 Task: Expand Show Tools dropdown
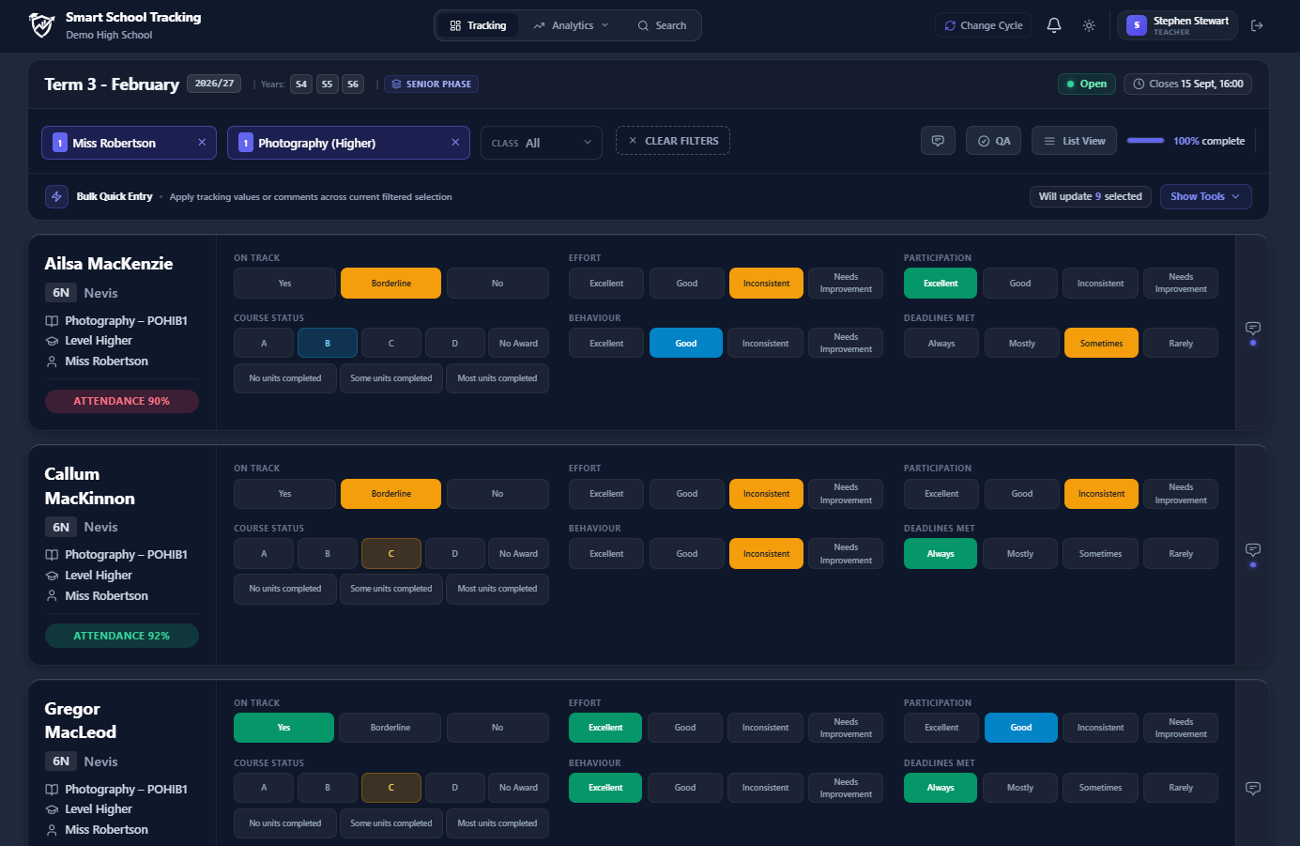click(x=1206, y=196)
